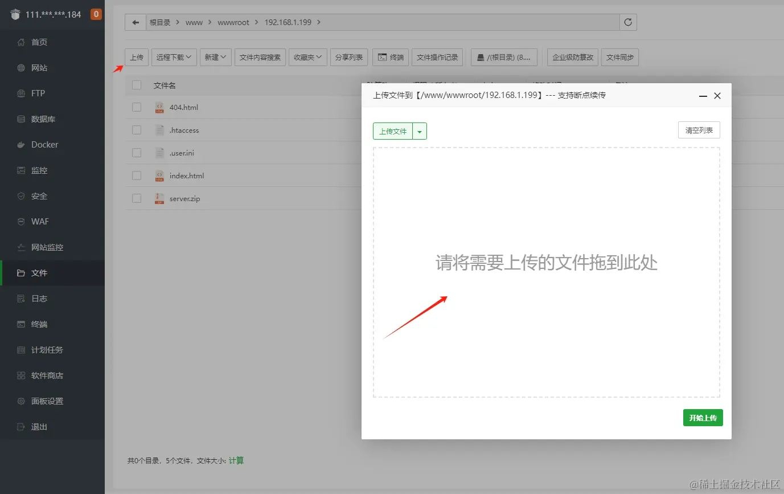Click the 404.html file type icon
The height and width of the screenshot is (494, 784).
pyautogui.click(x=159, y=107)
